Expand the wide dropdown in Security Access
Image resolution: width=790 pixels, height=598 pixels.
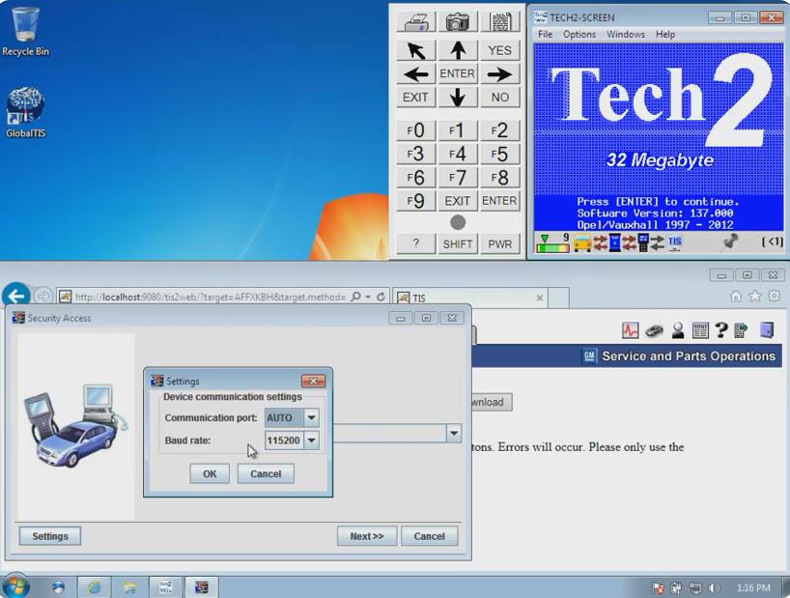454,433
